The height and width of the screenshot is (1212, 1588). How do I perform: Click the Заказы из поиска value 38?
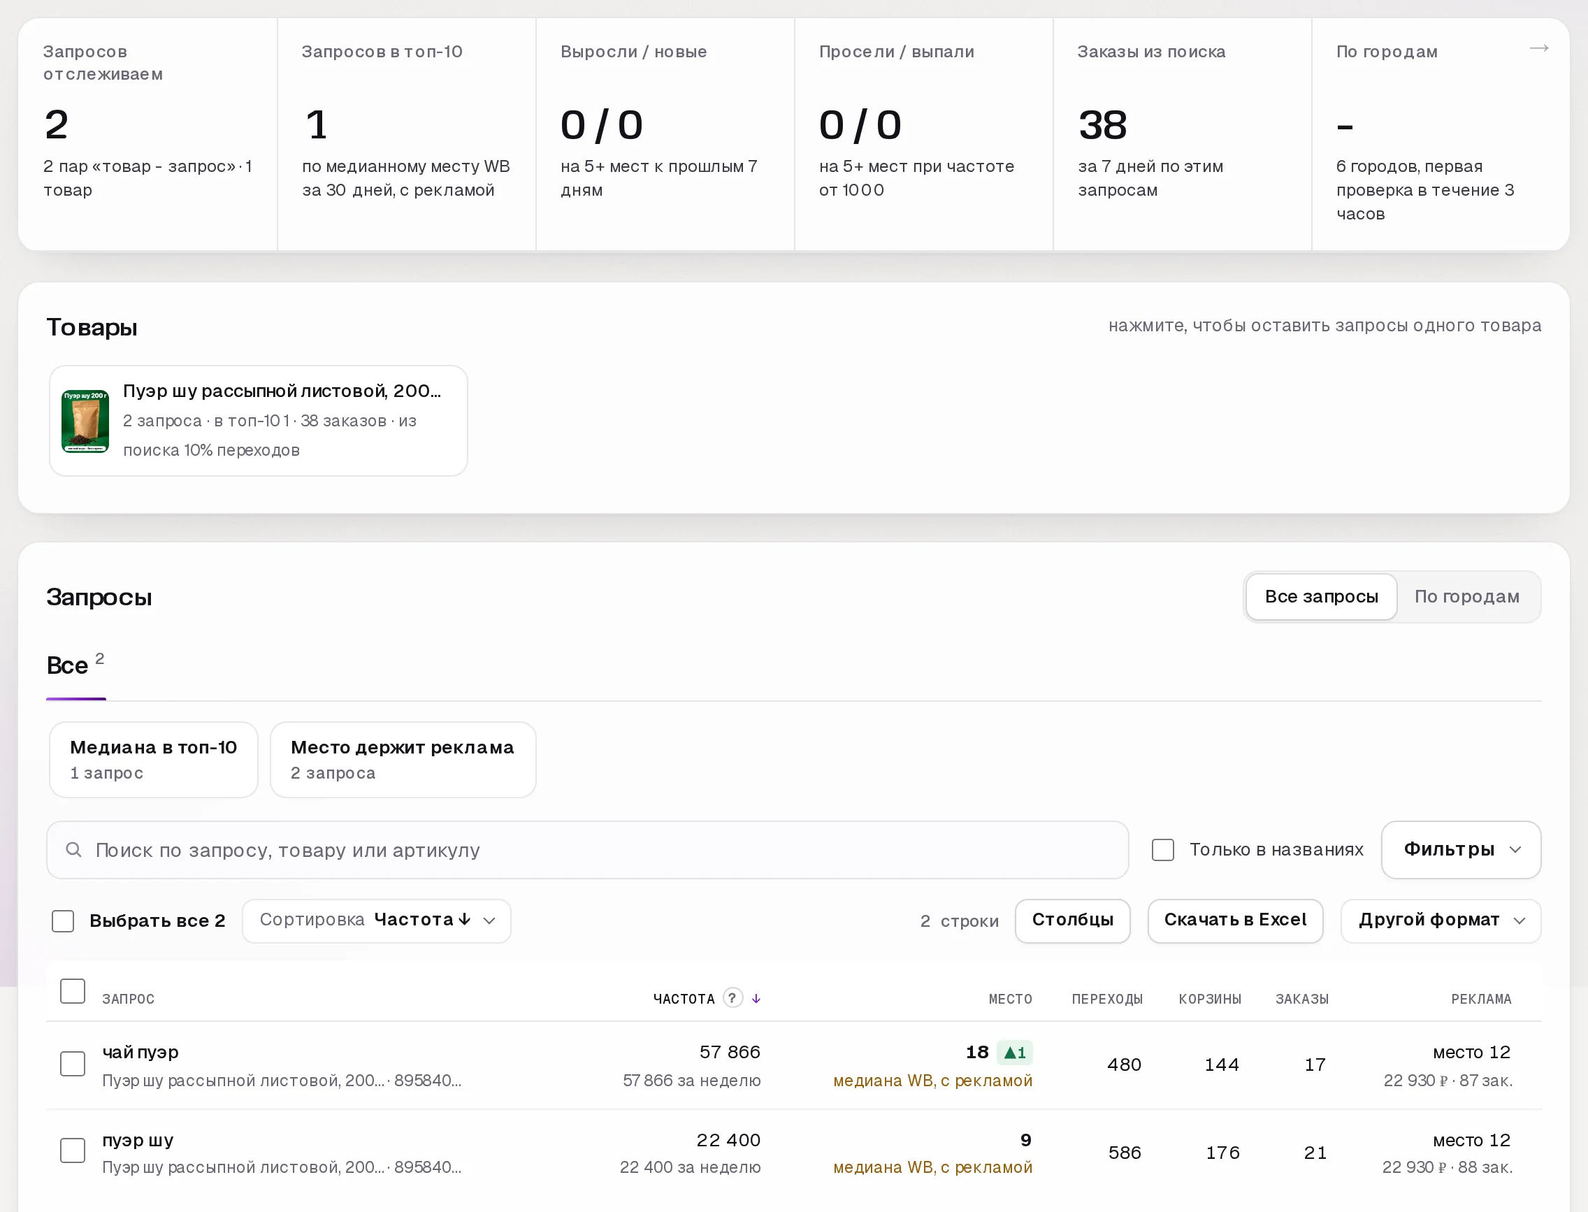tap(1102, 125)
